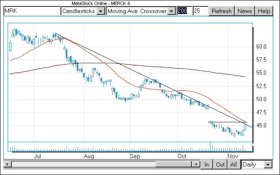Show all data with the All button
This screenshot has height=175, width=280.
click(233, 164)
